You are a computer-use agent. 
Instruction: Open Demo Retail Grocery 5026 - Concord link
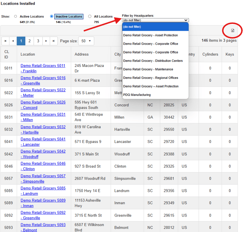(x=43, y=105)
